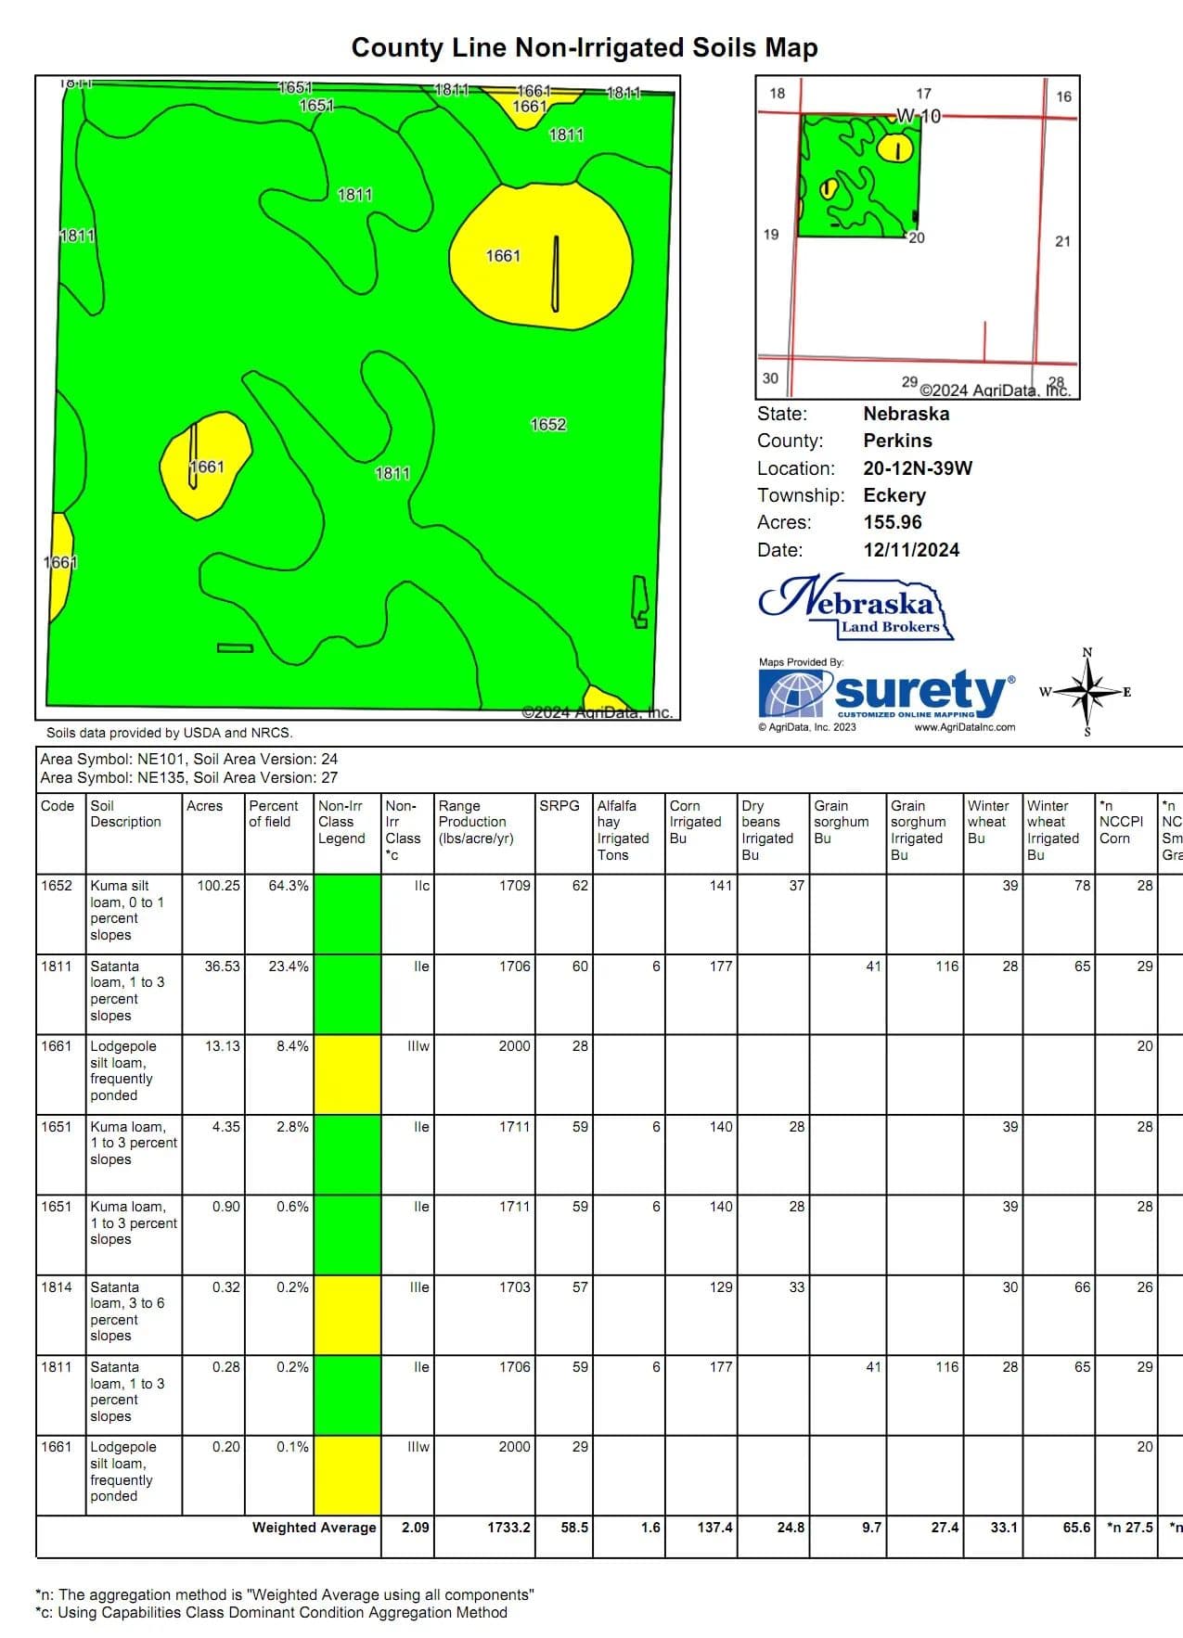Click the 12/11/2024 date value

tap(911, 550)
